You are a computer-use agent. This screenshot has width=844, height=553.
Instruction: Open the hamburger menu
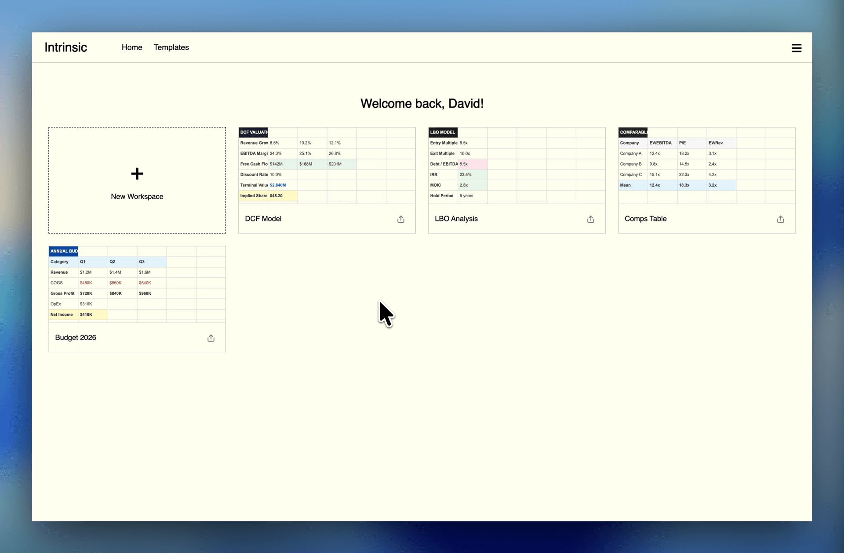click(x=797, y=47)
